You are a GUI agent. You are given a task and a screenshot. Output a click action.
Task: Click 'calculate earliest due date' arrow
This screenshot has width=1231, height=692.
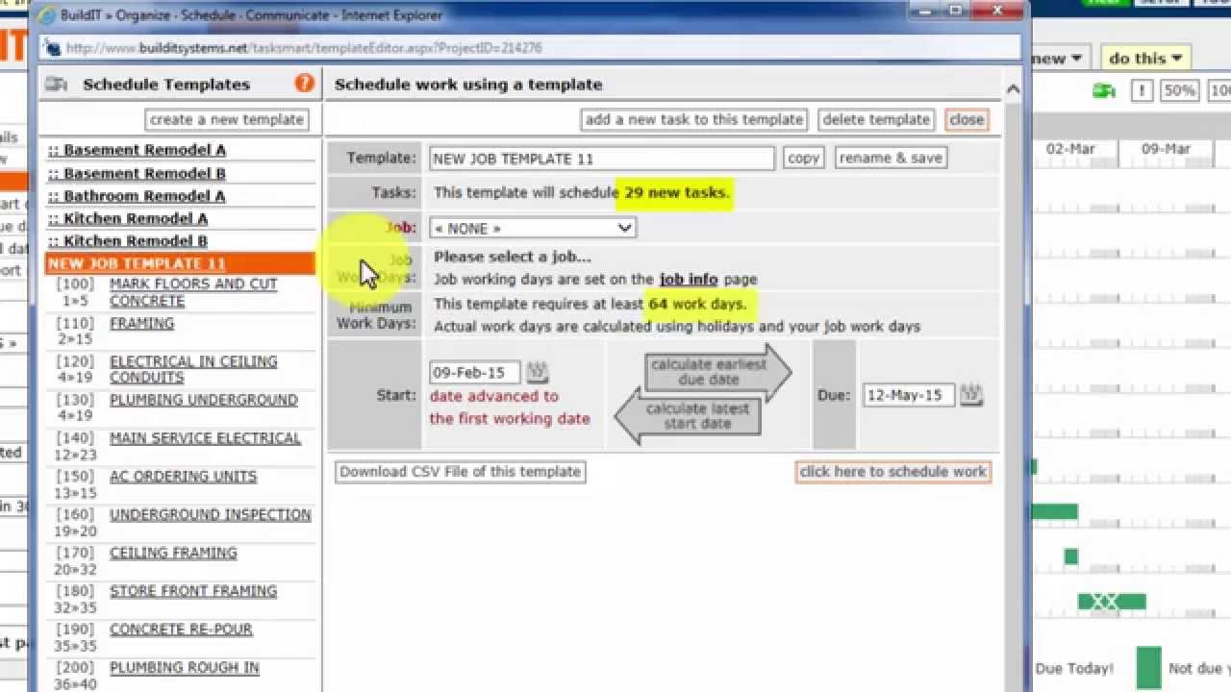click(x=717, y=372)
